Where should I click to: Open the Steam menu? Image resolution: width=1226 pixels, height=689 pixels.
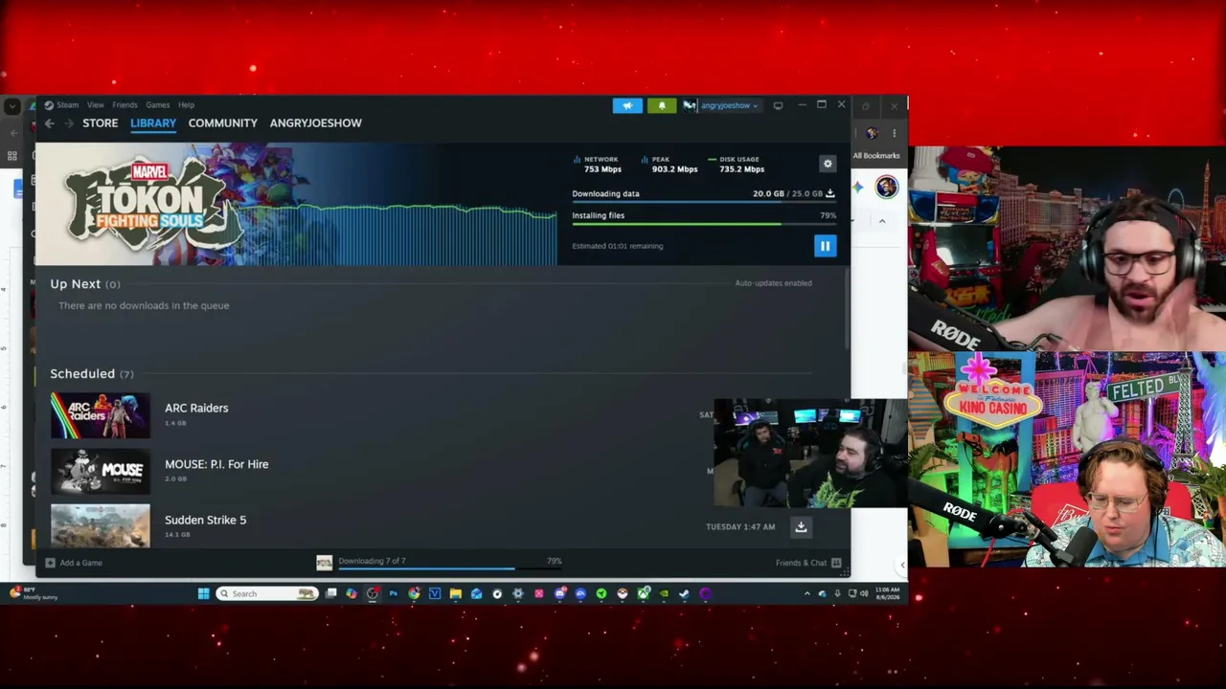tap(61, 105)
